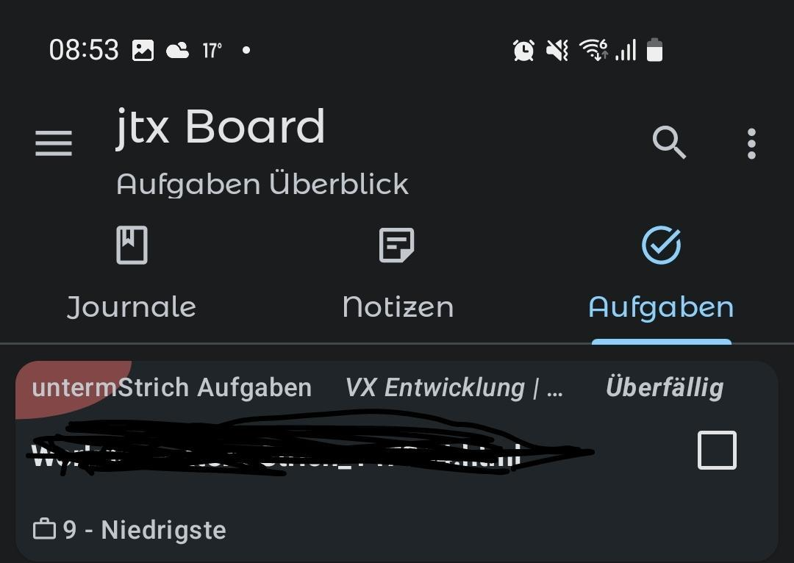Tap the untermStrich Aufgaben collection label
The image size is (794, 563).
[171, 388]
